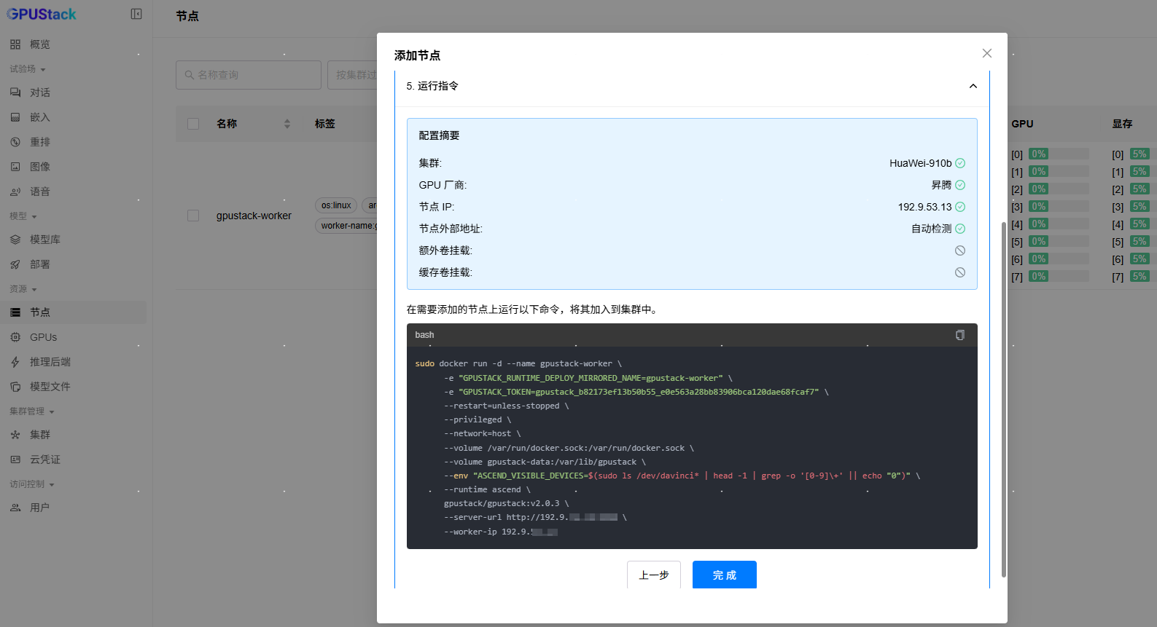Open the 模型库 catalog icon

[x=15, y=240]
